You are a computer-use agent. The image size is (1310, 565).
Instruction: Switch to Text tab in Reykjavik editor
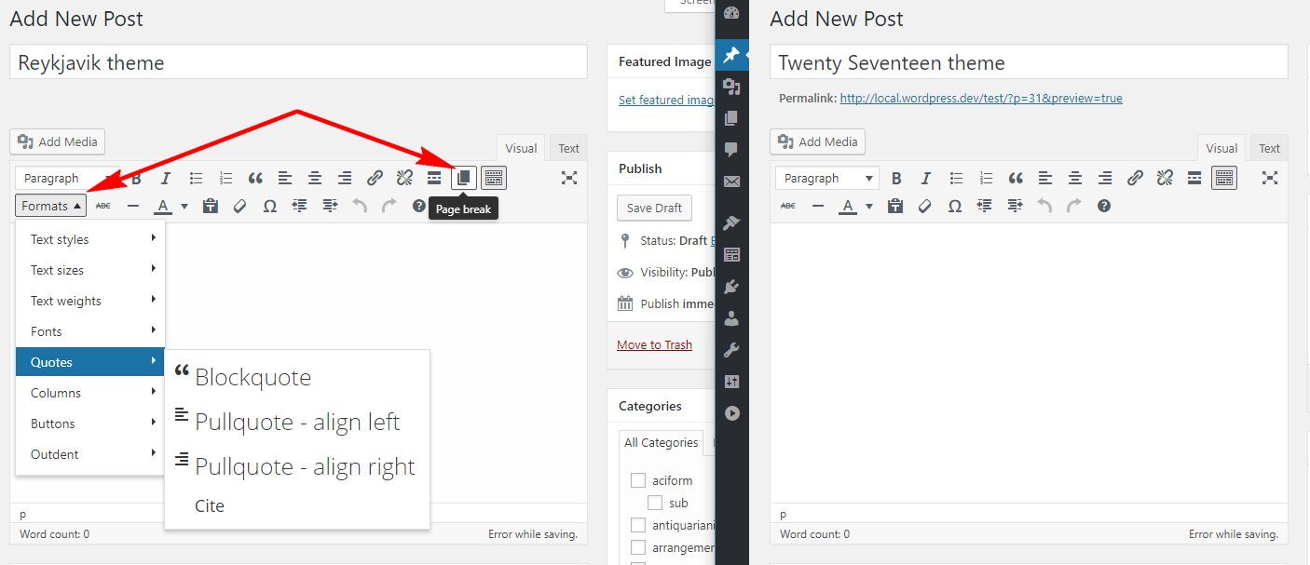coord(568,148)
